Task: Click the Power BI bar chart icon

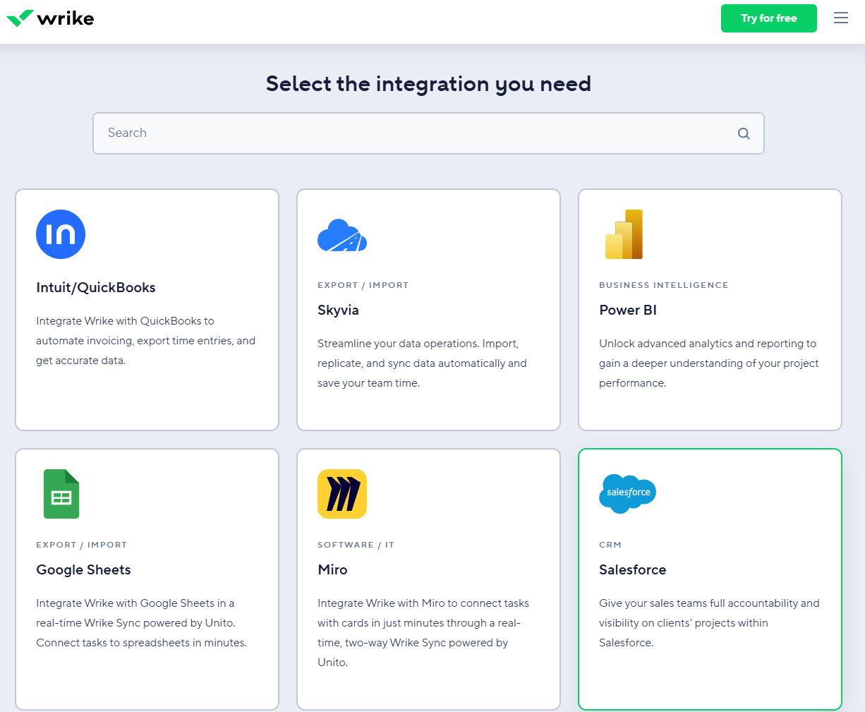Action: (624, 234)
